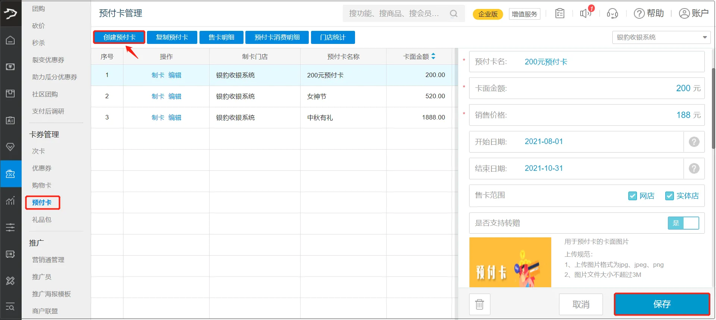Open the notification speaker icon
This screenshot has height=320, width=716.
(585, 13)
